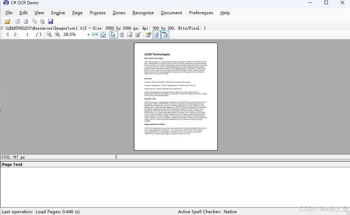Open the zoom percentage dropdown arrow
Image resolution: width=350 pixels, height=215 pixels.
coord(88,35)
